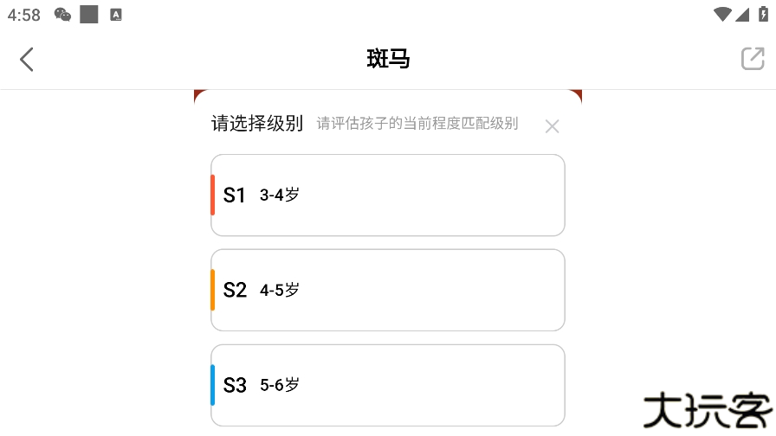The image size is (776, 436).
Task: Tap the orange color bar on S2
Action: (x=213, y=290)
